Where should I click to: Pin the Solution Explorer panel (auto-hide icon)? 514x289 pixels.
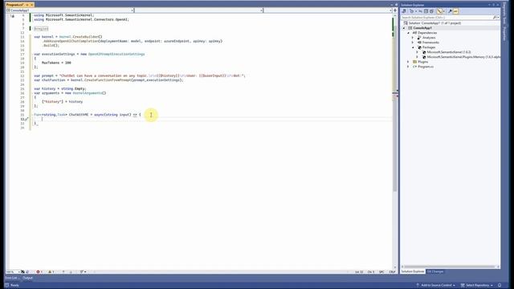[x=493, y=5]
